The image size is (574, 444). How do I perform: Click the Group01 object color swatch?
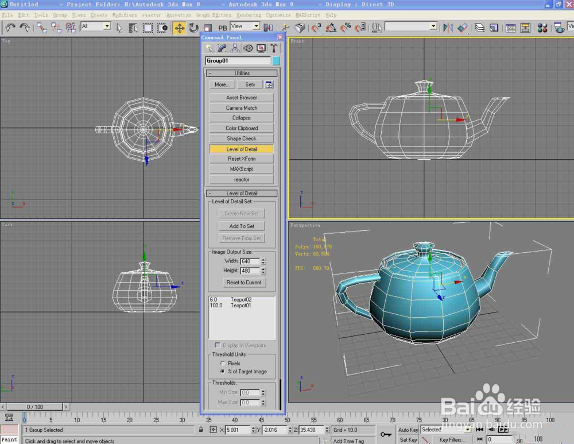(277, 61)
